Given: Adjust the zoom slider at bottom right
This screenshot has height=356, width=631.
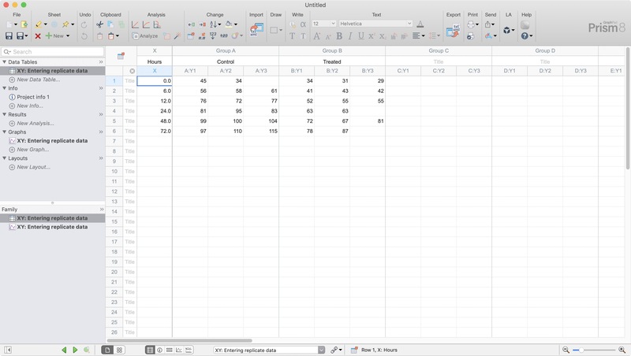Looking at the screenshot, I should (581, 350).
